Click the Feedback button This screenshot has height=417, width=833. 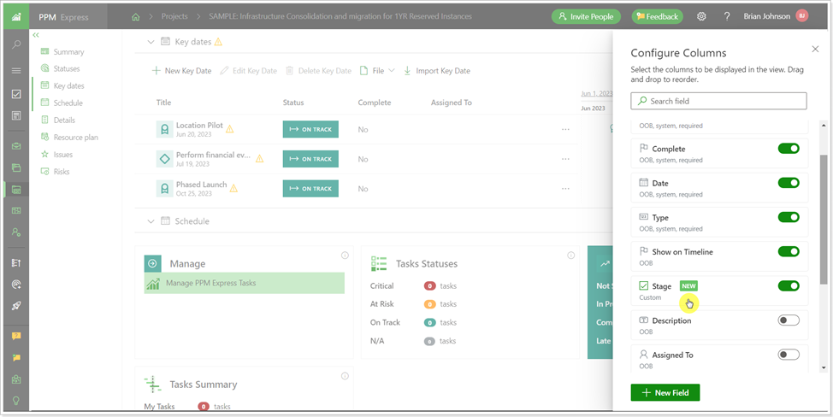pyautogui.click(x=657, y=16)
